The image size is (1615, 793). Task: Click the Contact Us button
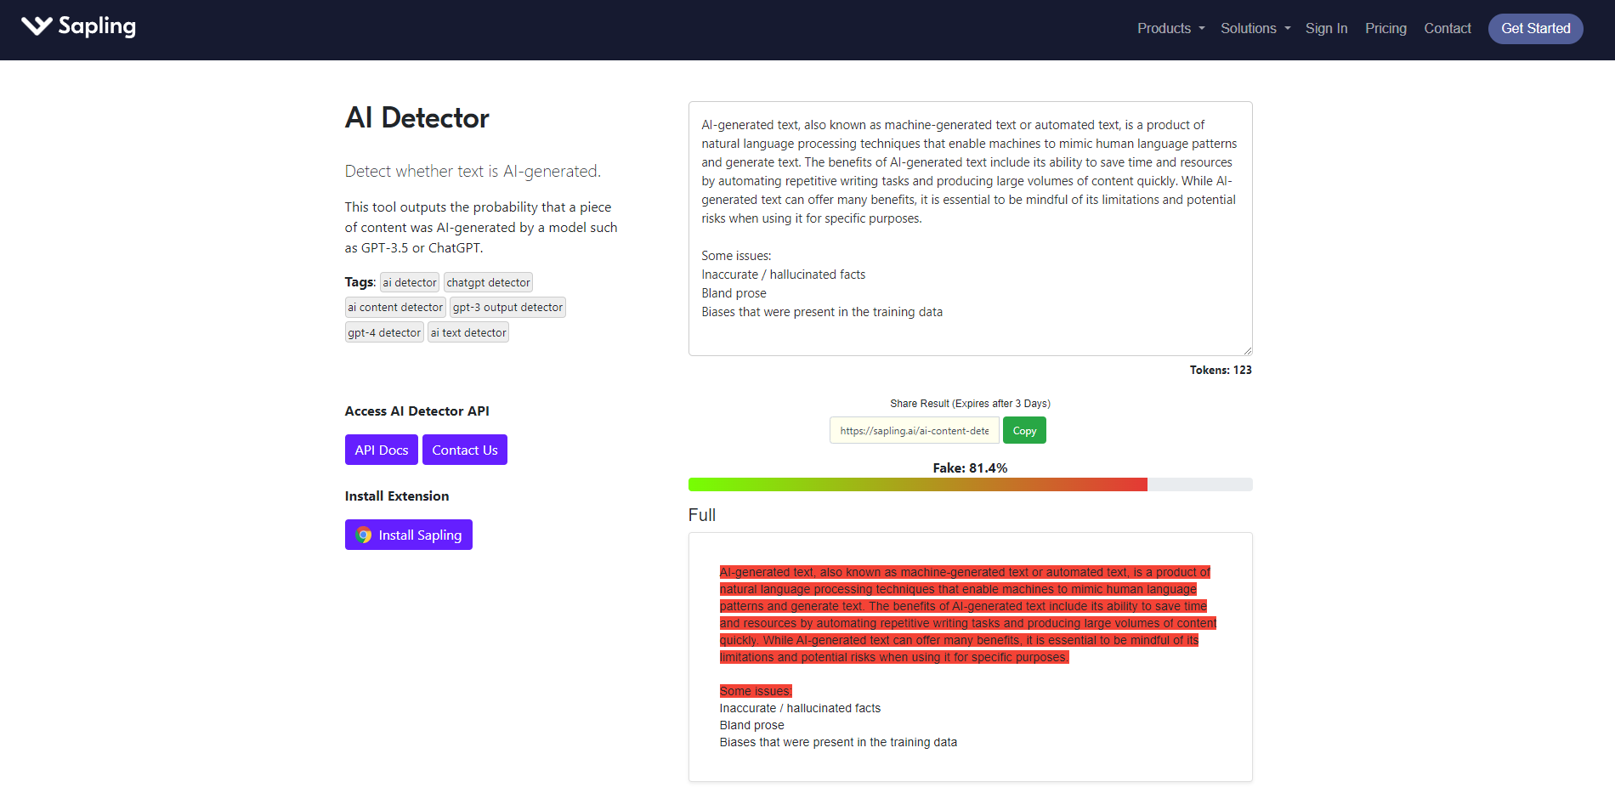coord(464,450)
